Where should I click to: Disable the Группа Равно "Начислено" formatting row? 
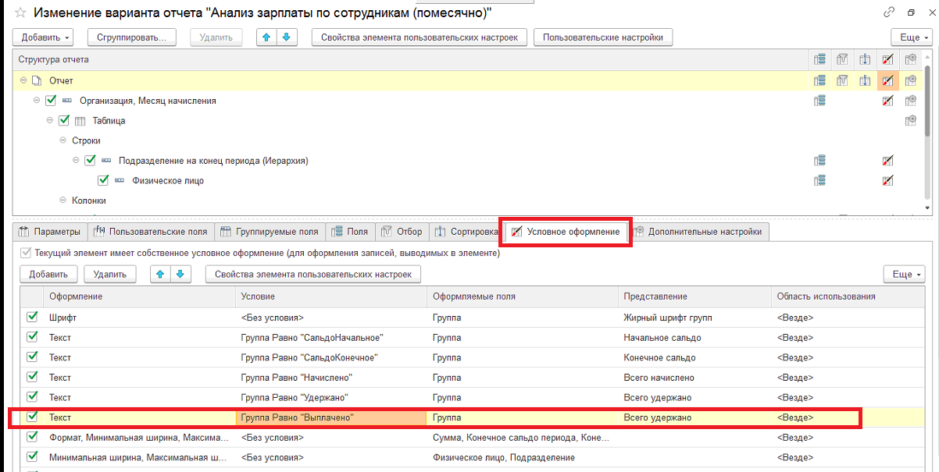point(32,378)
